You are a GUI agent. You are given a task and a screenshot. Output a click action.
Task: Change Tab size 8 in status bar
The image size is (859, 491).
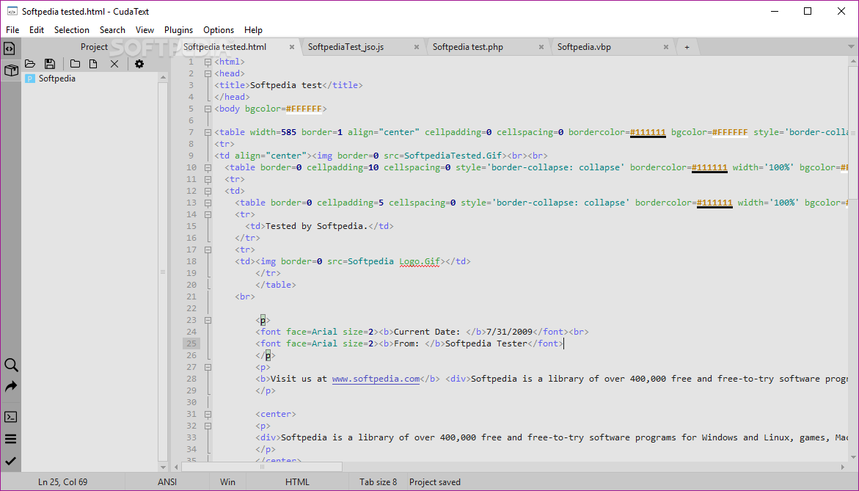(378, 482)
